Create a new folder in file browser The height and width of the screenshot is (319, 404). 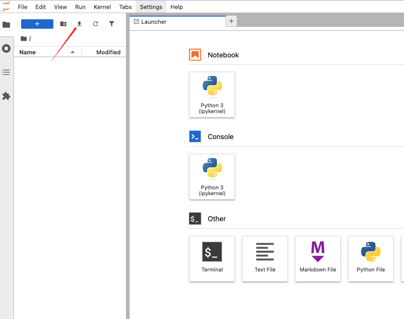(63, 24)
